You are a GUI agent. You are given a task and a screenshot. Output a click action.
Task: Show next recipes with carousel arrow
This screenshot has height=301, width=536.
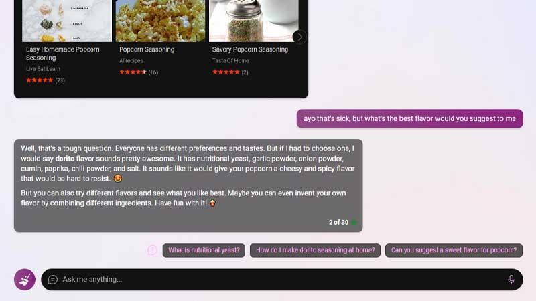coord(299,37)
